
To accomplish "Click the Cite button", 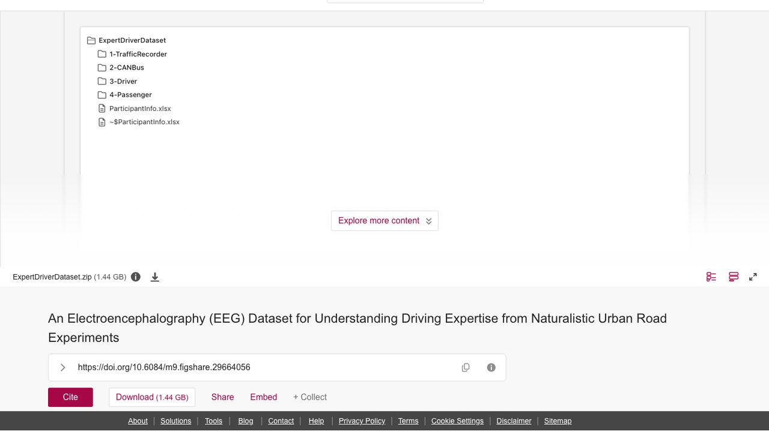I will coord(70,397).
